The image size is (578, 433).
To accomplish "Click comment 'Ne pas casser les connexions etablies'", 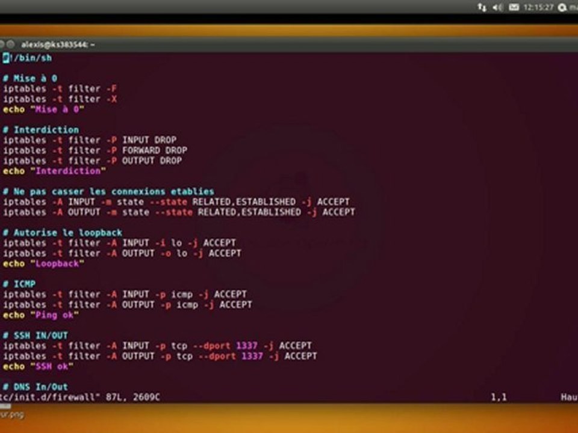I will [x=109, y=191].
